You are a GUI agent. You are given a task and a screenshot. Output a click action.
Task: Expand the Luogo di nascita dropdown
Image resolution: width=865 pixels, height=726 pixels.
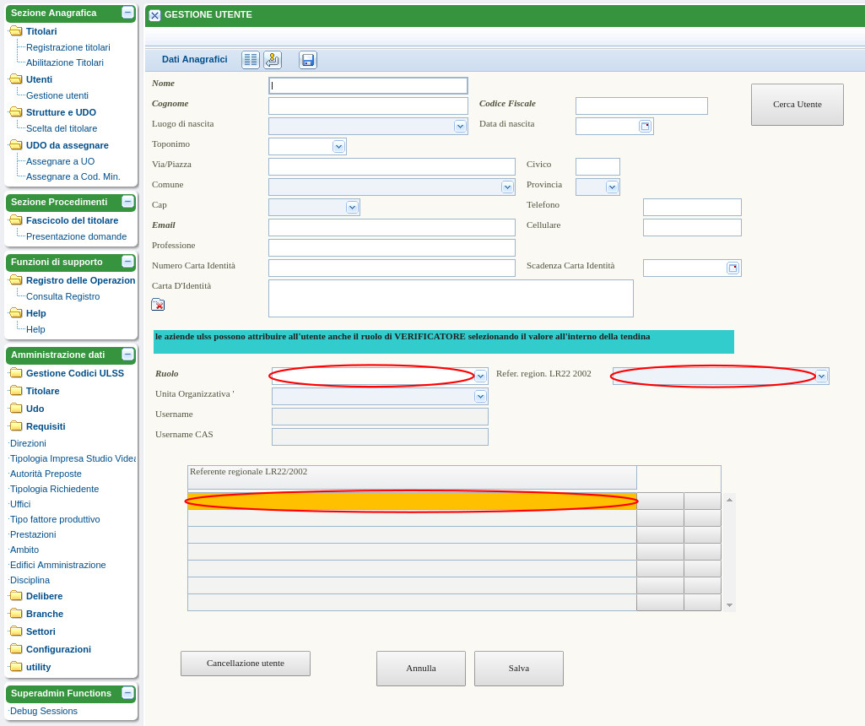tap(460, 127)
